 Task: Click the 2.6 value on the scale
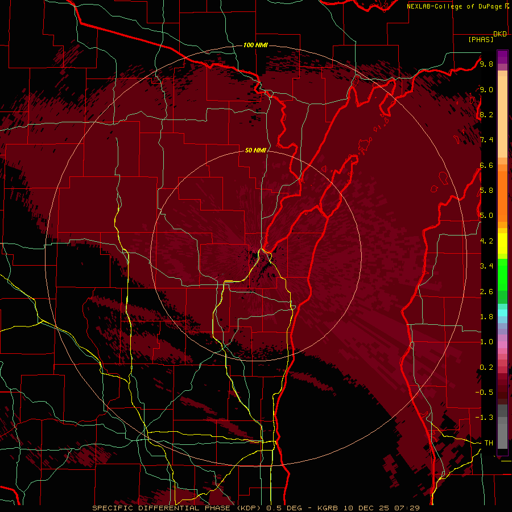[486, 292]
